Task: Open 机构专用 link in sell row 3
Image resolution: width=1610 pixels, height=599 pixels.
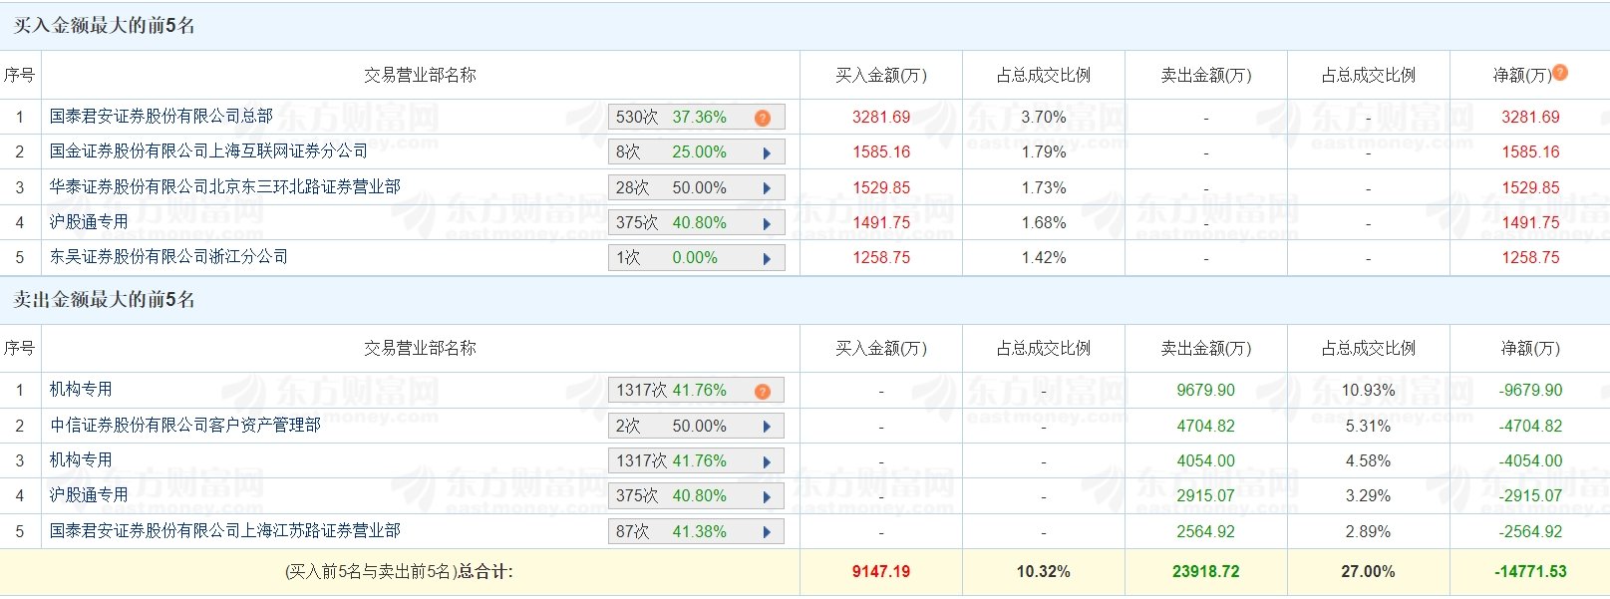Action: (x=81, y=460)
